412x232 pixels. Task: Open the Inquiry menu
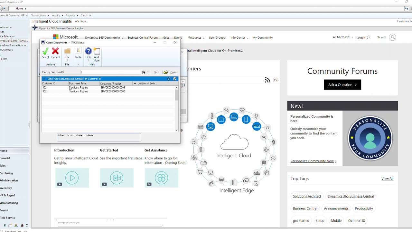(x=57, y=15)
